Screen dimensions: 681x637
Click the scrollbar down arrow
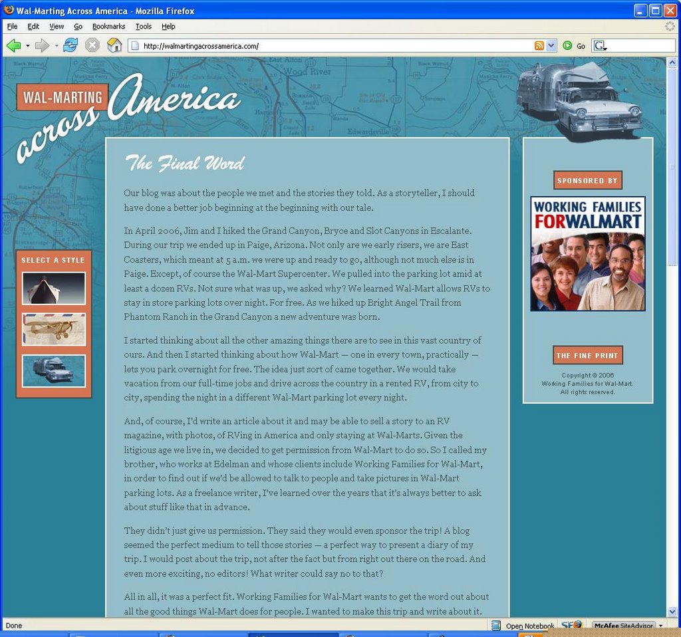pyautogui.click(x=672, y=611)
